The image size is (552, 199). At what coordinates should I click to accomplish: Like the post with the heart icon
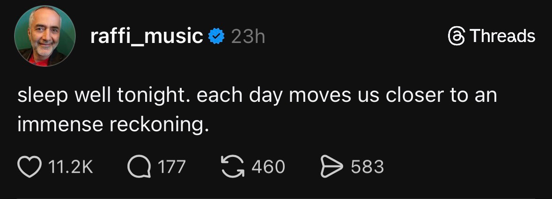pos(29,167)
